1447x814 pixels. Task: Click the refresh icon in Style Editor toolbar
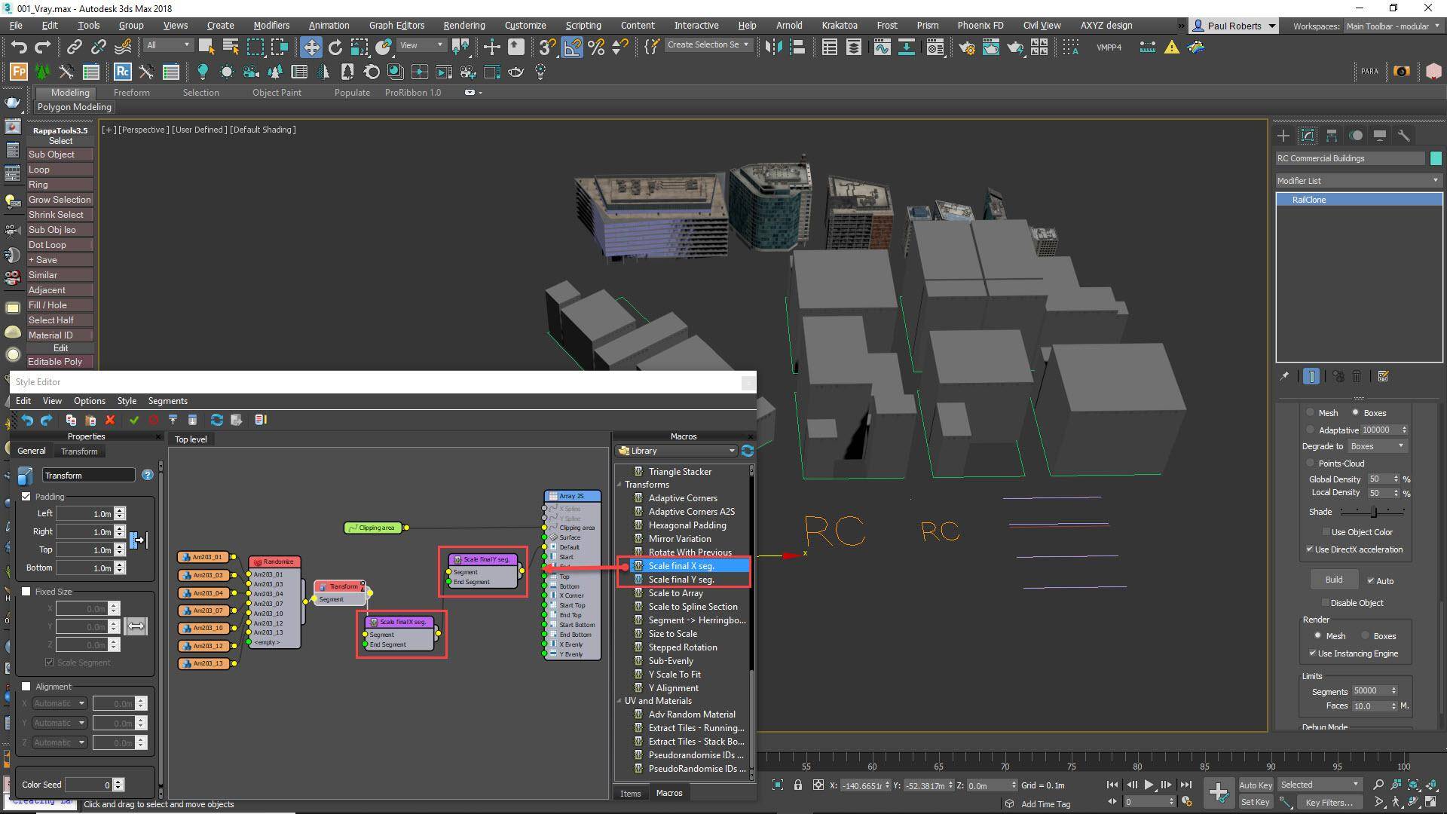tap(217, 420)
